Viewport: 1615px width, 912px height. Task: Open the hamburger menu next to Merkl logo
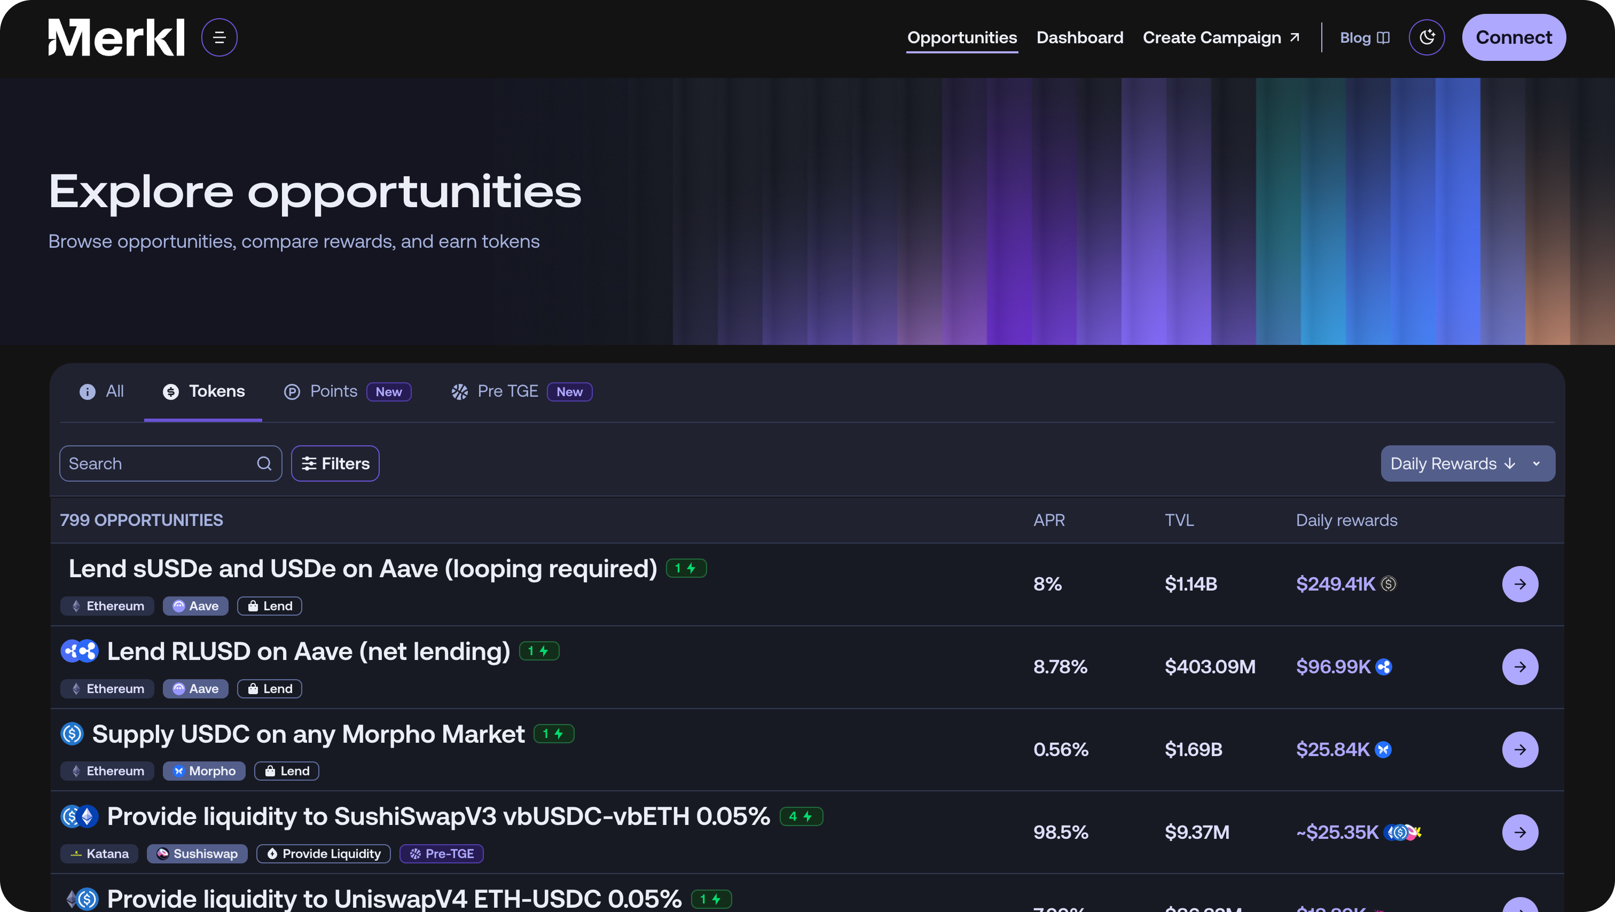coord(219,37)
